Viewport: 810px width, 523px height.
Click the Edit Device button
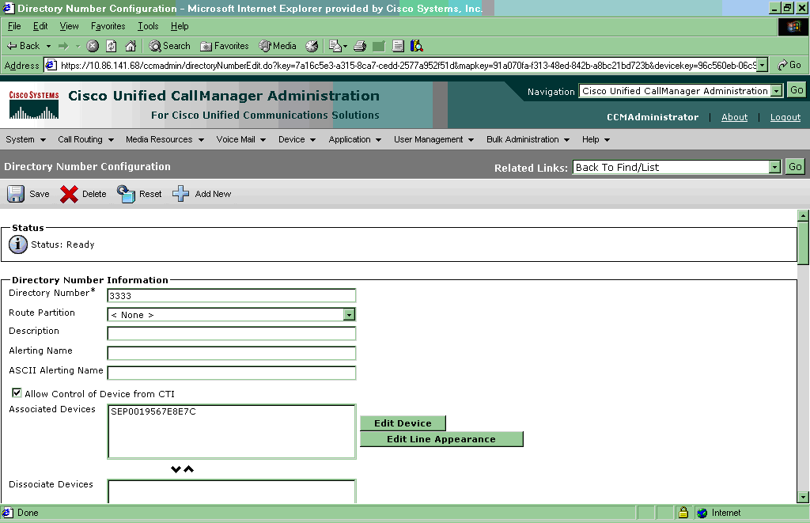point(403,423)
